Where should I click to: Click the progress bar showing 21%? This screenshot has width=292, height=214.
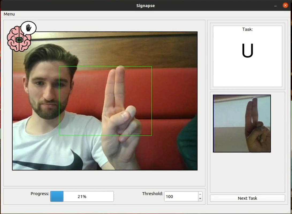click(x=82, y=196)
